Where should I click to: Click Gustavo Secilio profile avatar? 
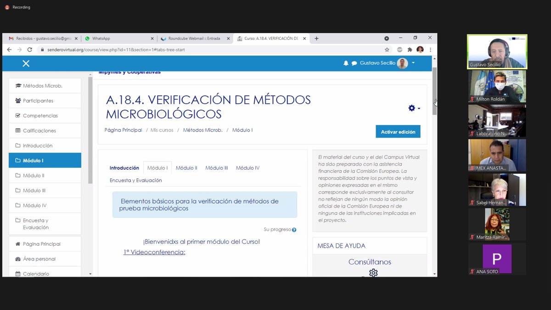(x=402, y=63)
